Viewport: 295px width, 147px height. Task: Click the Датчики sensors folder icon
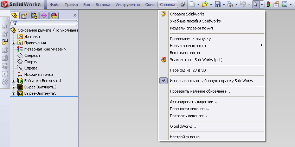(20, 36)
